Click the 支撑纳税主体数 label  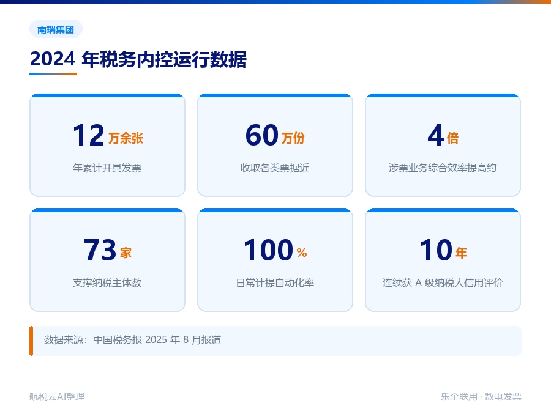[x=107, y=282]
